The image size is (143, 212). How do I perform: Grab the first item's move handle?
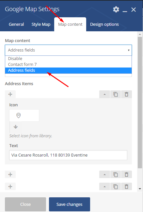click(x=10, y=94)
